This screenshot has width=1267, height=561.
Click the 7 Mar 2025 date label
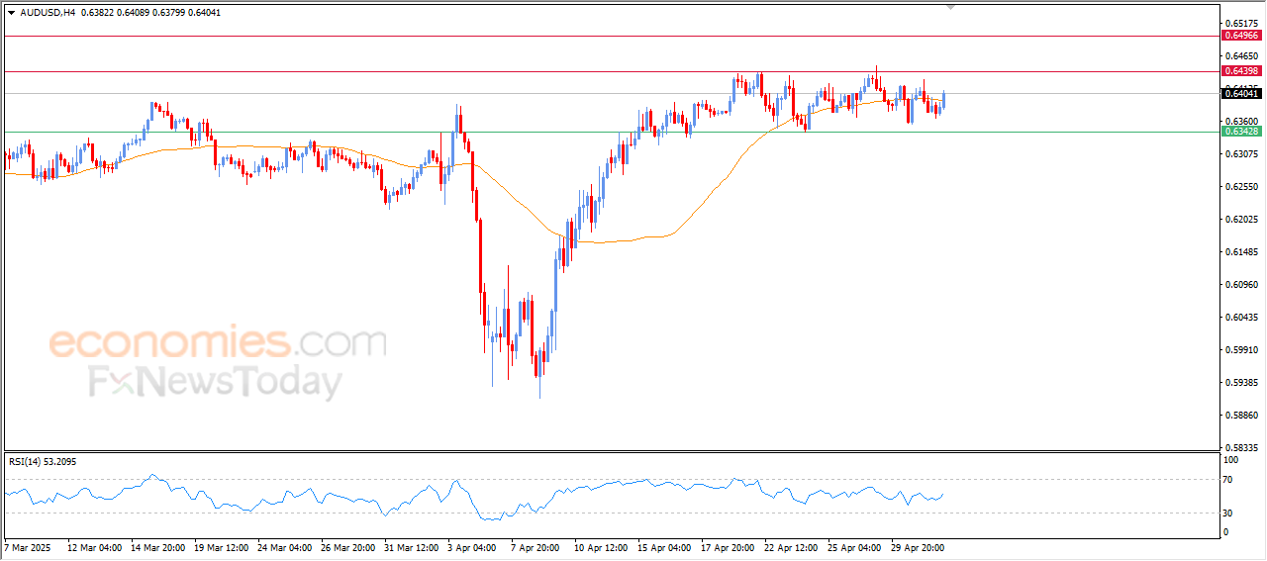click(27, 546)
